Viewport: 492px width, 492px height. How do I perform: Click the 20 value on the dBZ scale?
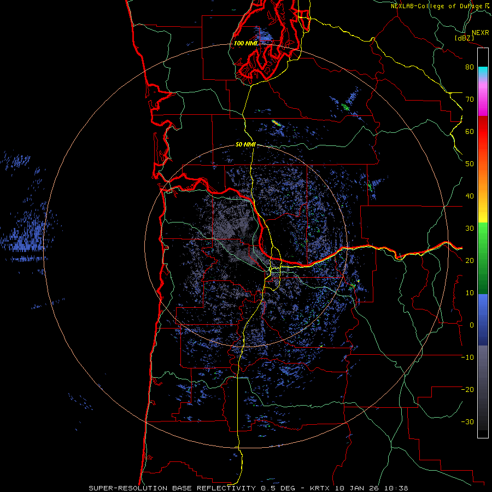[x=470, y=261]
